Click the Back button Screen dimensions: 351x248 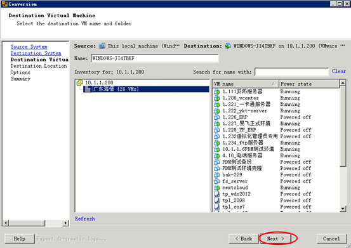[x=244, y=238]
